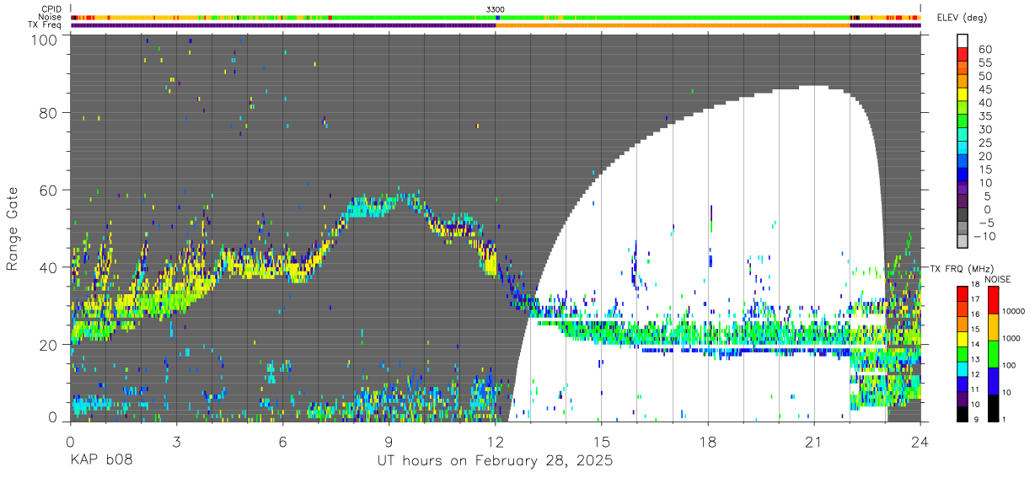Click the '60' label on the ELEV colorbar
The width and height of the screenshot is (1035, 478).
[984, 49]
